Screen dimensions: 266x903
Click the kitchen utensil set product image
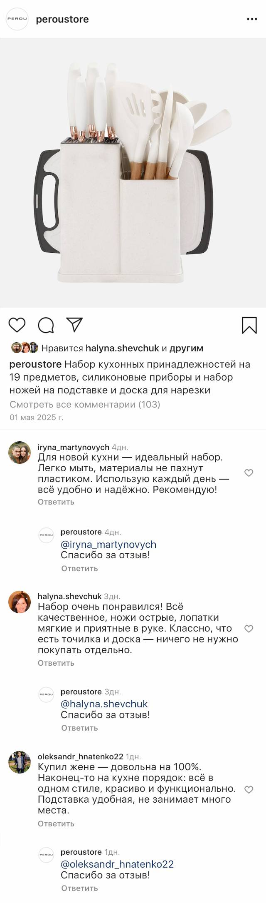(x=133, y=173)
